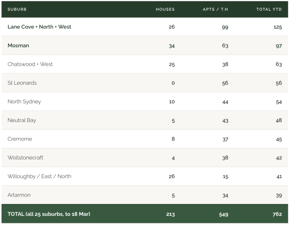Viewport: 290px width, 225px height.
Task: Click the 213 houses total in footer
Action: (x=170, y=214)
